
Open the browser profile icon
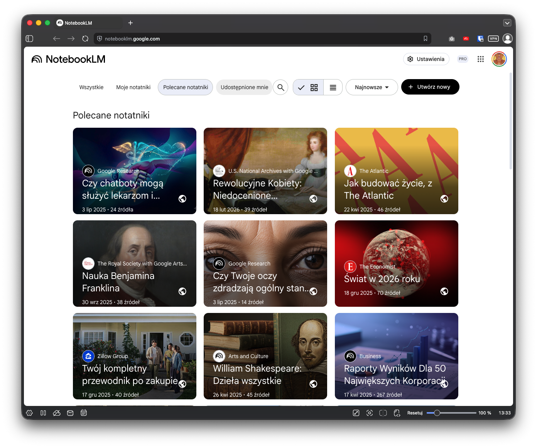point(508,39)
